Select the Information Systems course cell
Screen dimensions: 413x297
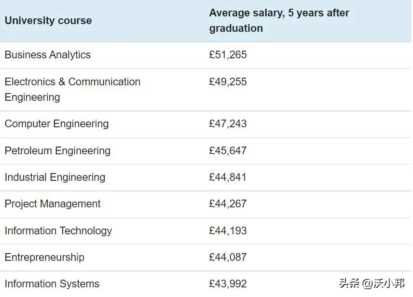[x=52, y=284]
